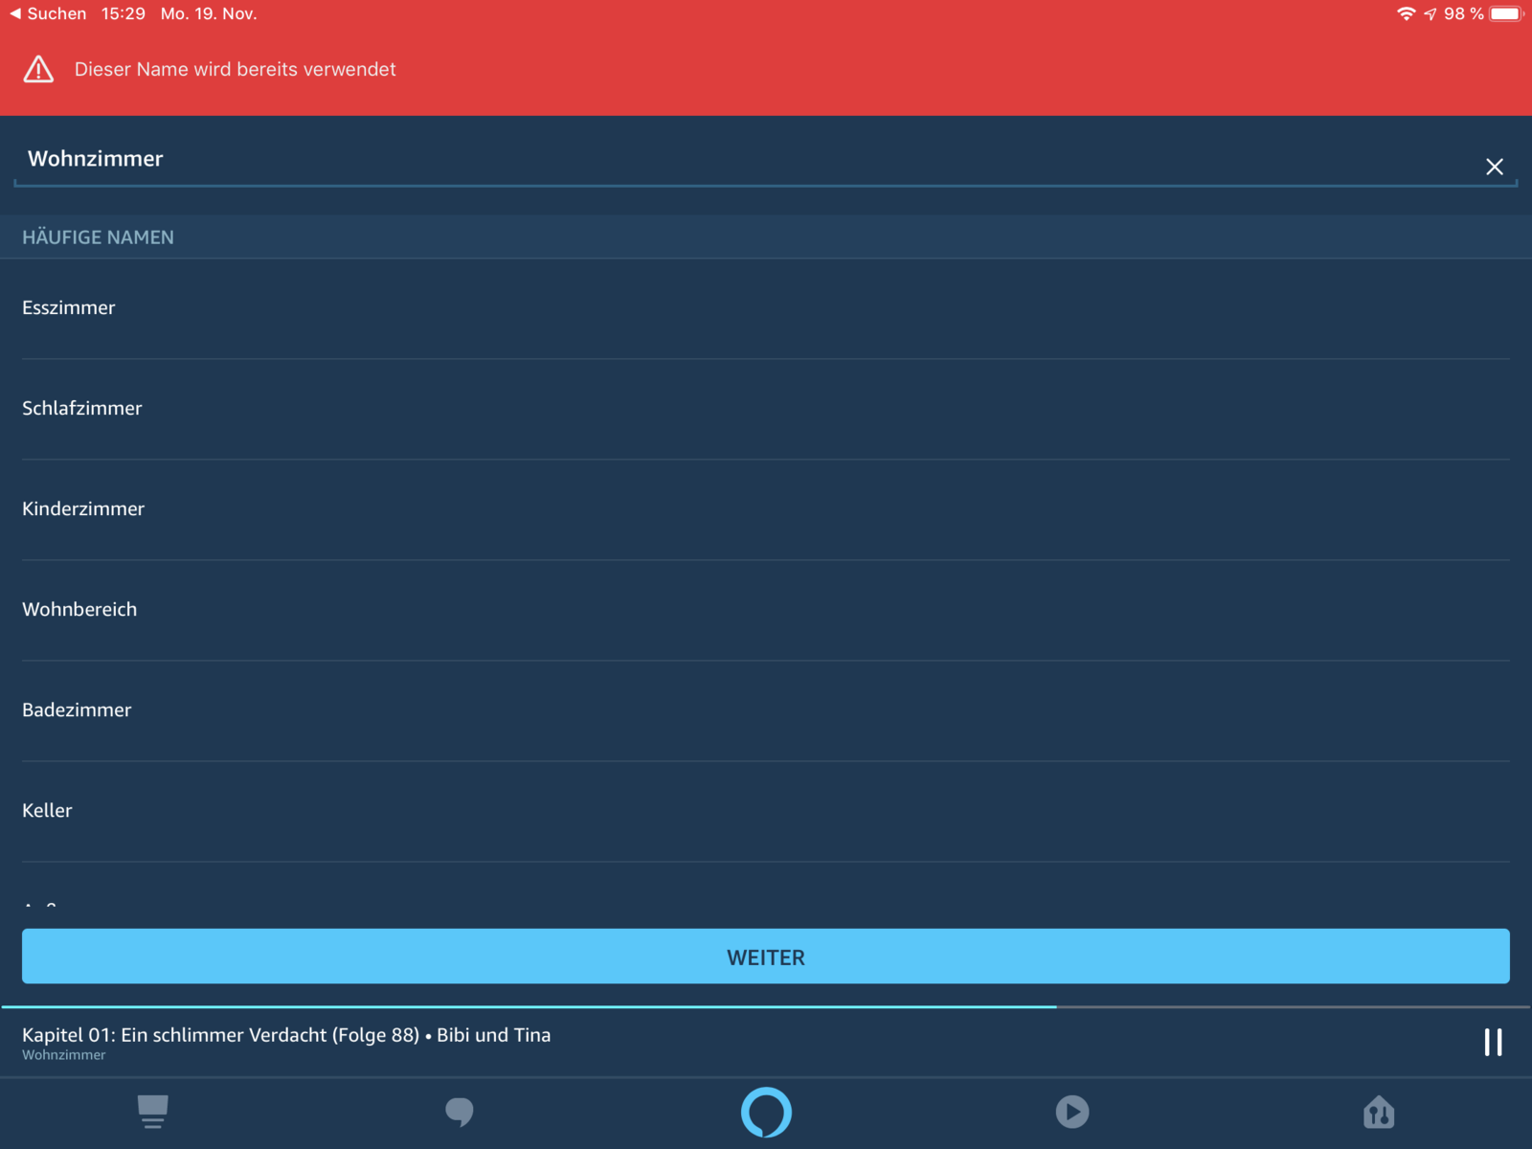Activate the Alexa voice ring button
1532x1149 pixels.
(766, 1112)
